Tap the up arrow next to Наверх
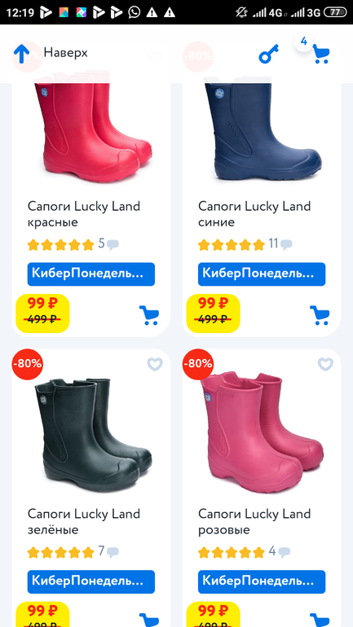This screenshot has width=353, height=627. 22,54
